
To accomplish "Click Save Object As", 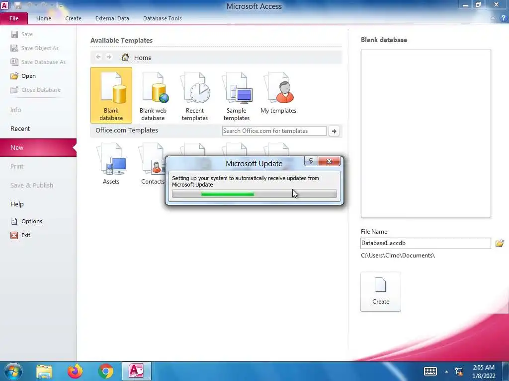I will [x=34, y=48].
